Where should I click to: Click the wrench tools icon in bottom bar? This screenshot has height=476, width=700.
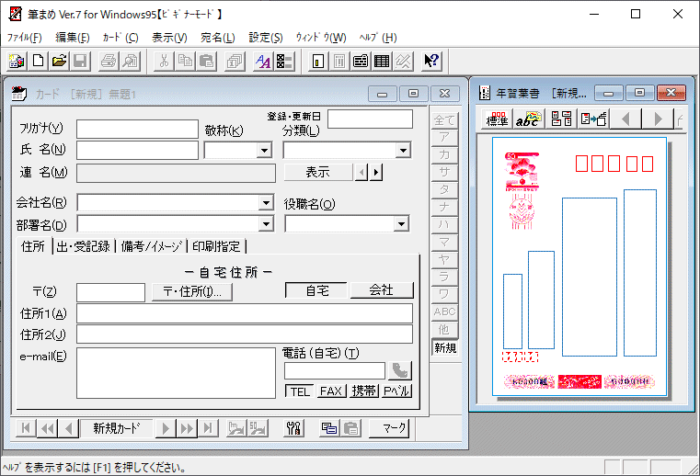(293, 428)
